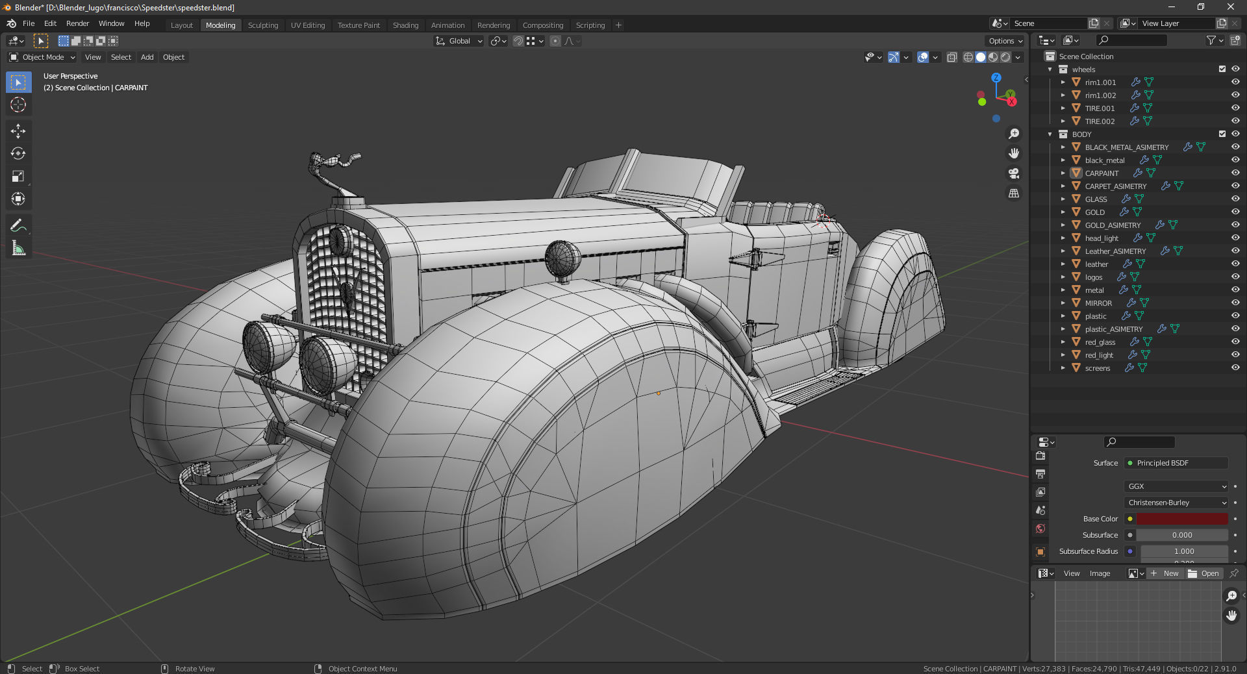Switch perspective/orthographic grid icon
This screenshot has height=674, width=1247.
click(1013, 193)
